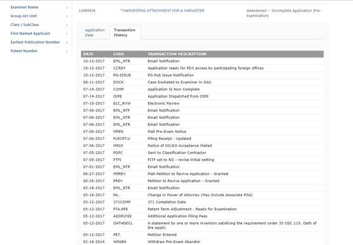Viewport: 353px width, 245px height.
Task: Select the 06-27-2017 date cell
Action: point(94,174)
